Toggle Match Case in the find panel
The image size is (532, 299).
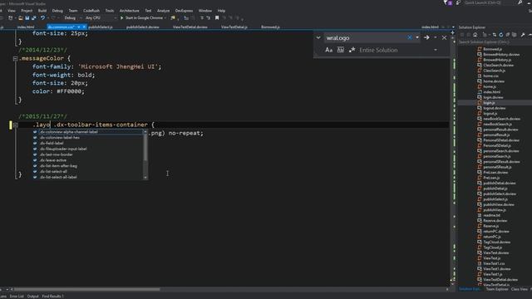[x=329, y=50]
